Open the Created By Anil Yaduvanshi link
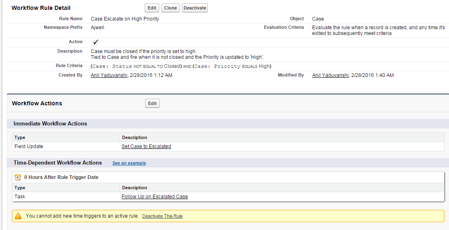Image resolution: width=449 pixels, height=230 pixels. tap(109, 75)
